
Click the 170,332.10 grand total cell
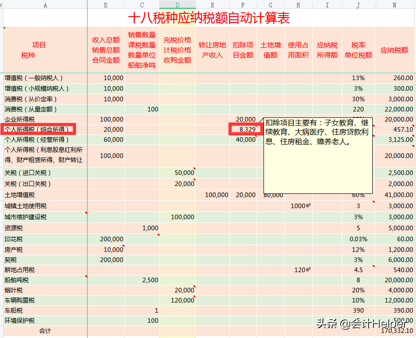[x=396, y=330]
